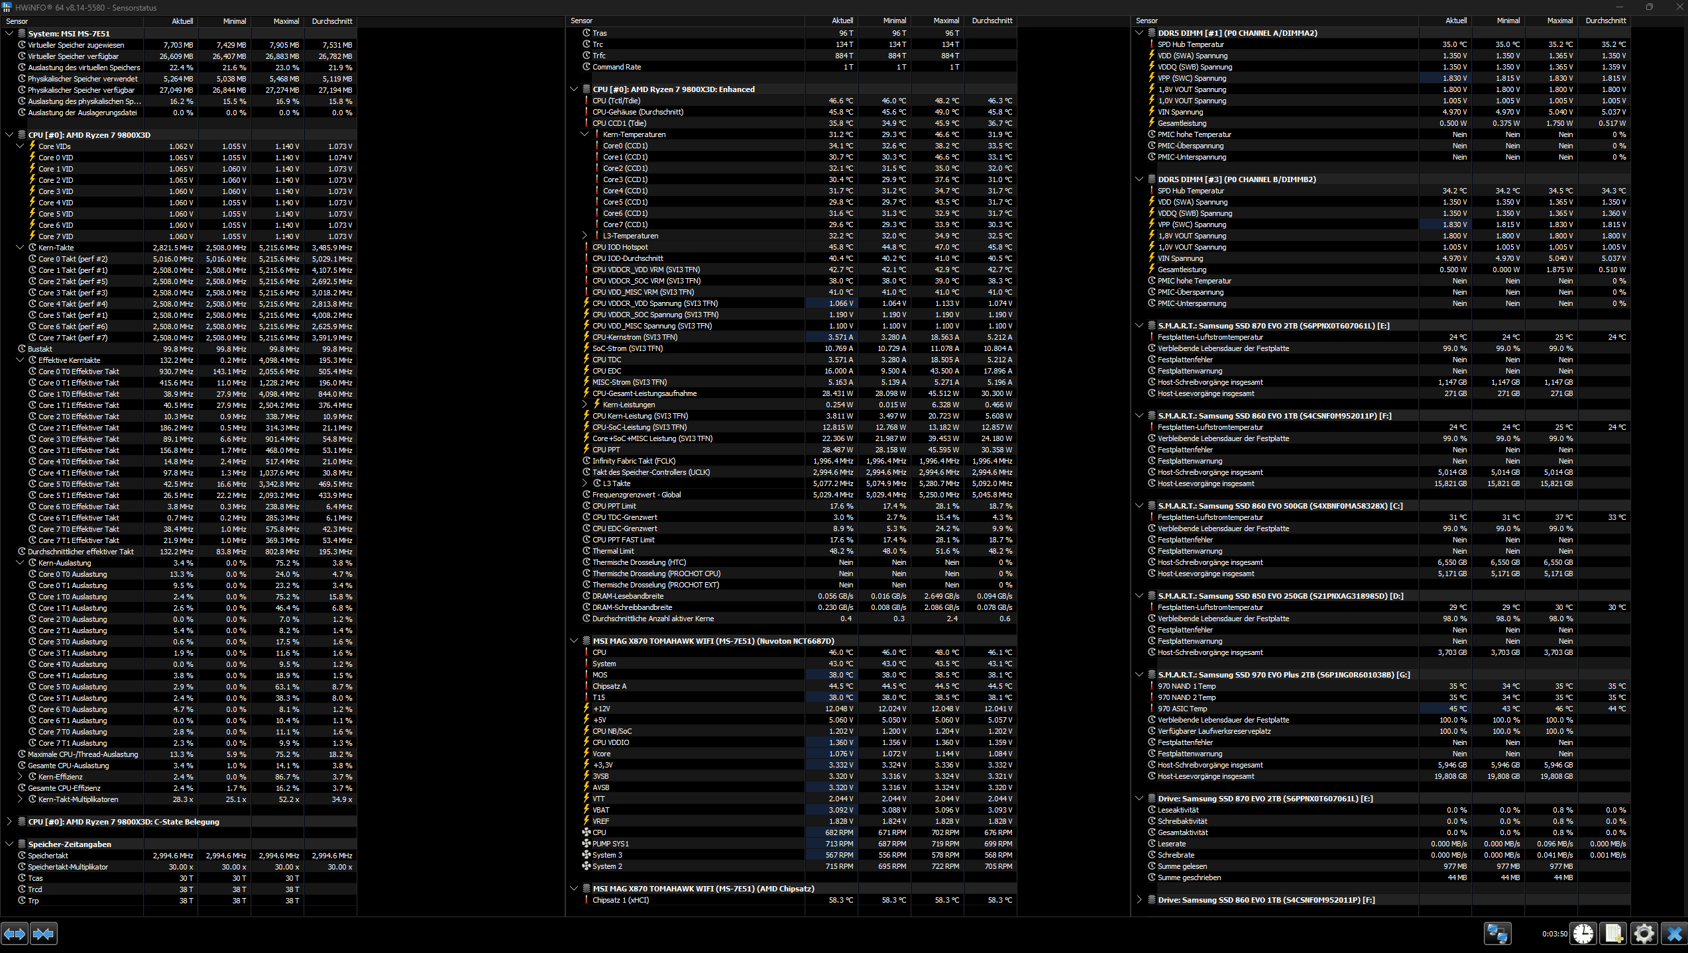Image resolution: width=1688 pixels, height=953 pixels.
Task: Select the Speichertakt sensor row
Action: [x=48, y=856]
